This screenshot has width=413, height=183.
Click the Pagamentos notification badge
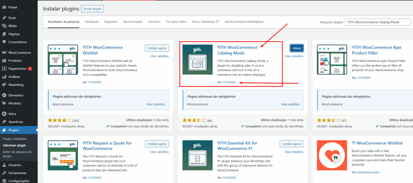click(30, 69)
